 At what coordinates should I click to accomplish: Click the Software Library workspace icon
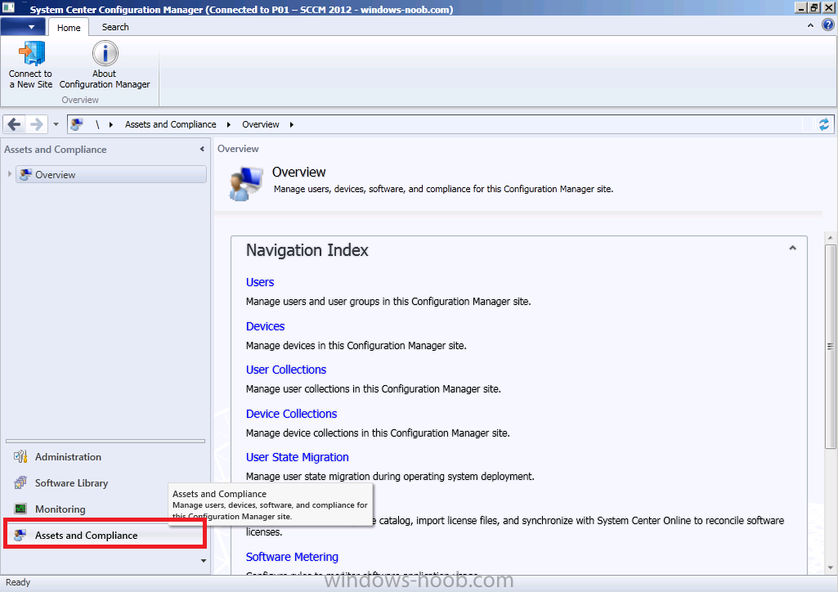(20, 482)
